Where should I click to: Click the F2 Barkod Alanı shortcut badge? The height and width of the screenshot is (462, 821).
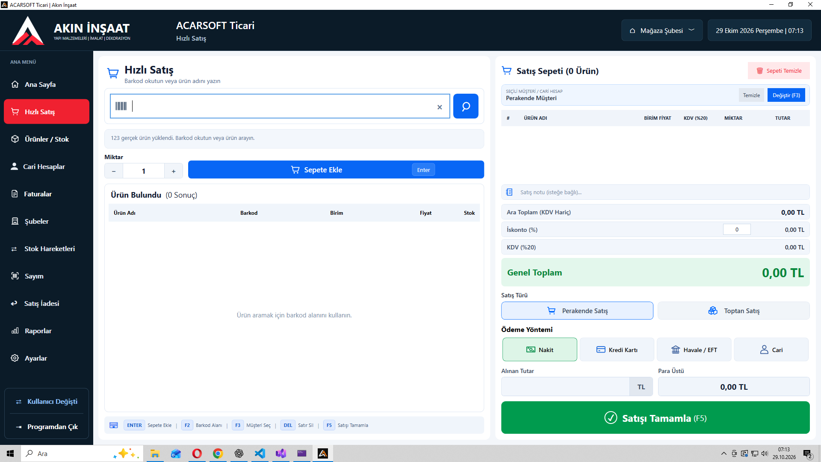pos(187,425)
